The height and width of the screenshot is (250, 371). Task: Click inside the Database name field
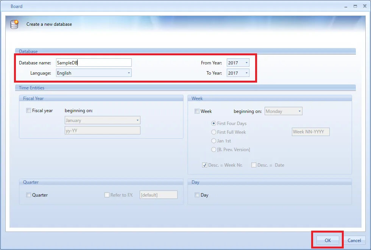(x=94, y=62)
